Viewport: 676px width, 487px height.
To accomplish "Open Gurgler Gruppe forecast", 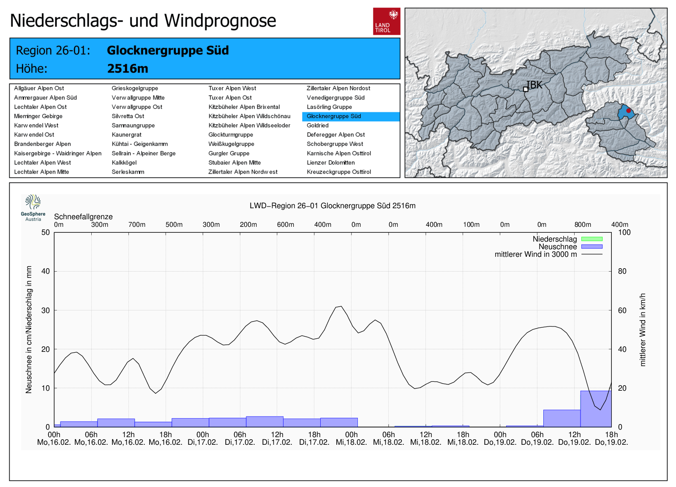I will click(229, 153).
